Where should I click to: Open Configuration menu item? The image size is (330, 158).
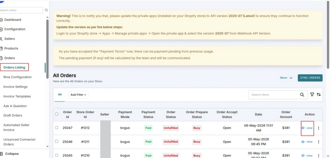pyautogui.click(x=15, y=29)
